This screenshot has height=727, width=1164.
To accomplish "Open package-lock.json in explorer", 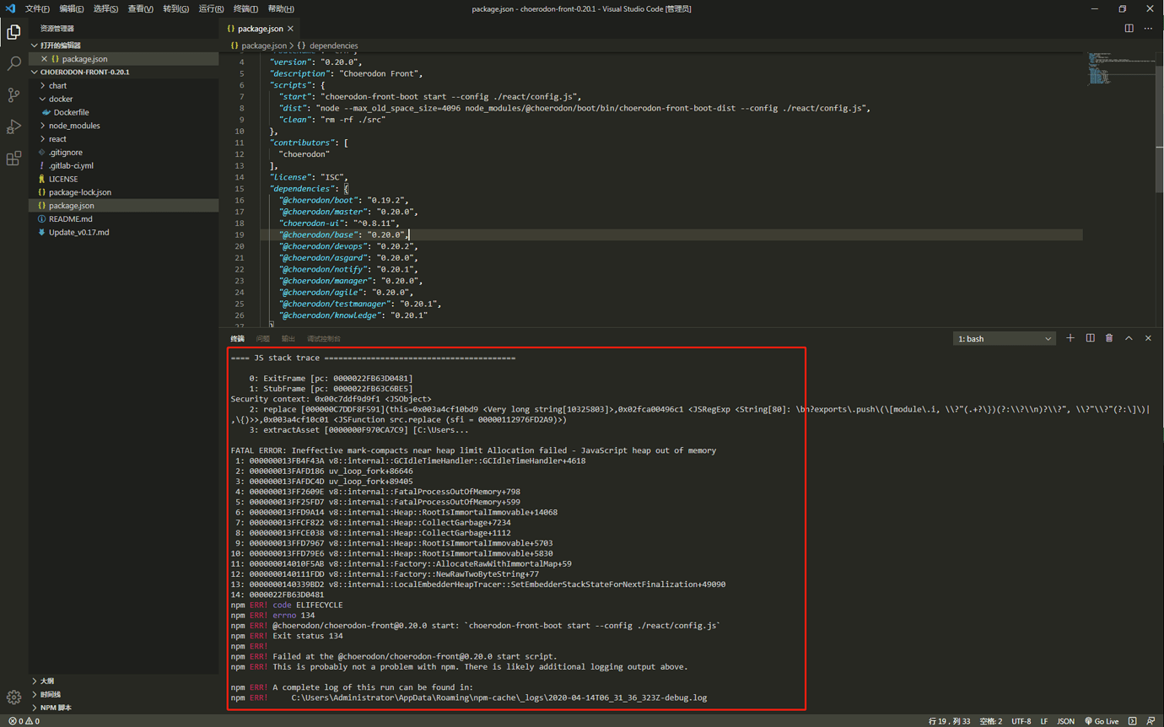I will click(124, 192).
